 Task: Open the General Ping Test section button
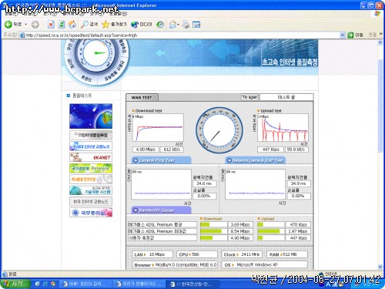click(162, 160)
